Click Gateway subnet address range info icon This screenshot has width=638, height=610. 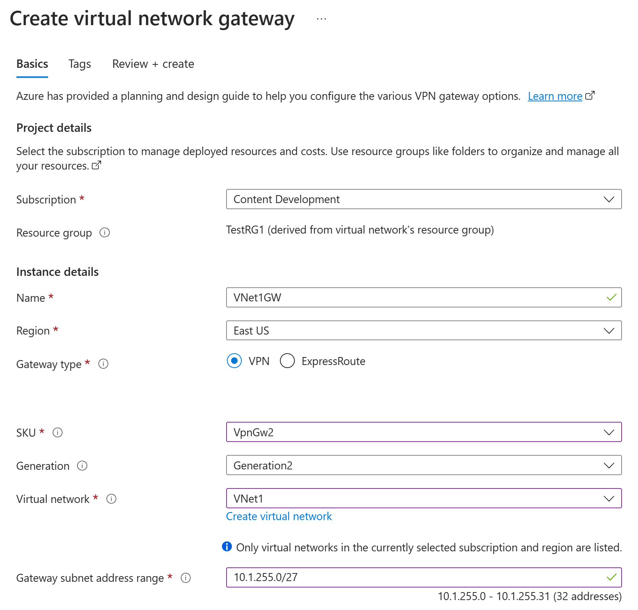click(186, 578)
